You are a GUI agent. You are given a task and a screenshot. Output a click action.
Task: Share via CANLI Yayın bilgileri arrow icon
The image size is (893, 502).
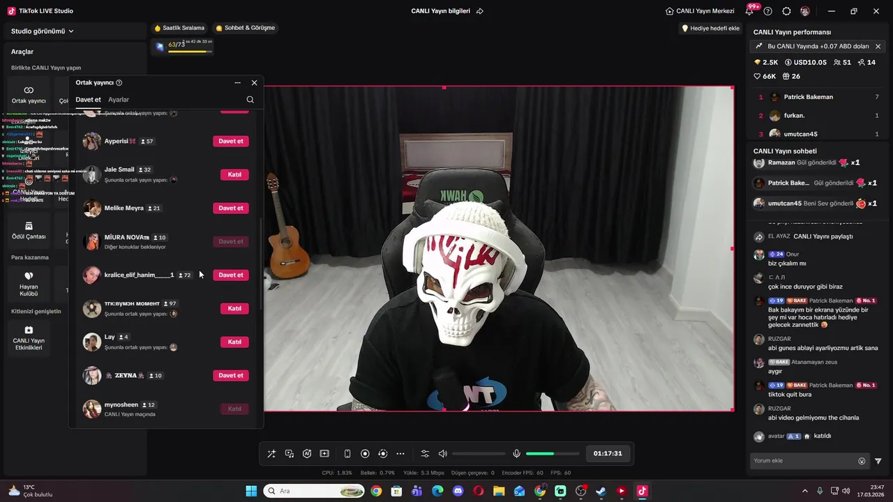click(480, 11)
